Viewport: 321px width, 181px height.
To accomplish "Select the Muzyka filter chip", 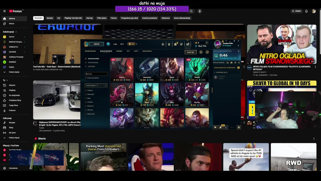I will [x=50, y=18].
